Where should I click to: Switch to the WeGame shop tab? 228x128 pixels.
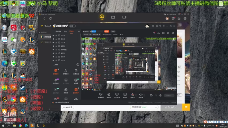(x=113, y=17)
